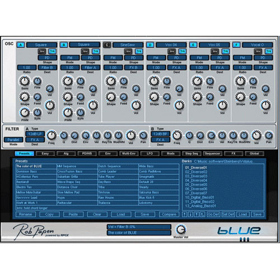Screen dimensions: 280x280
Task: Click the Go Def button
Action: 213,214
